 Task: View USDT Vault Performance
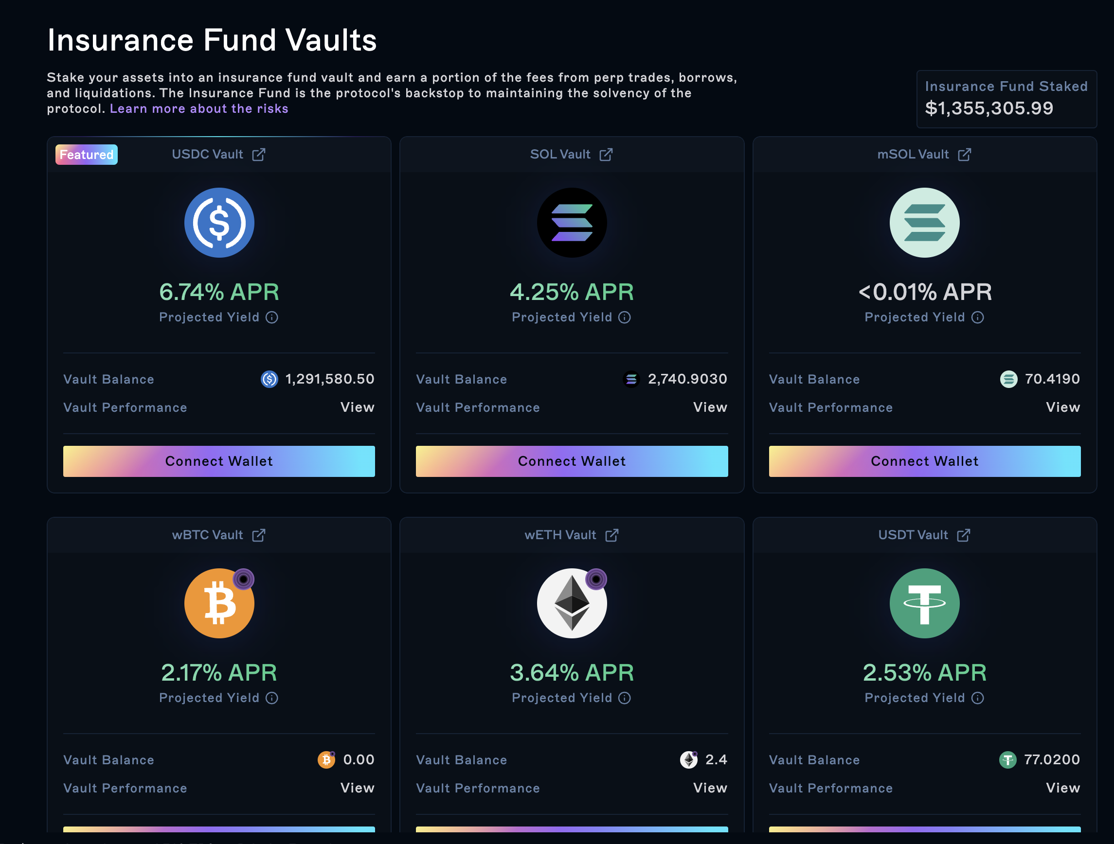point(1062,788)
